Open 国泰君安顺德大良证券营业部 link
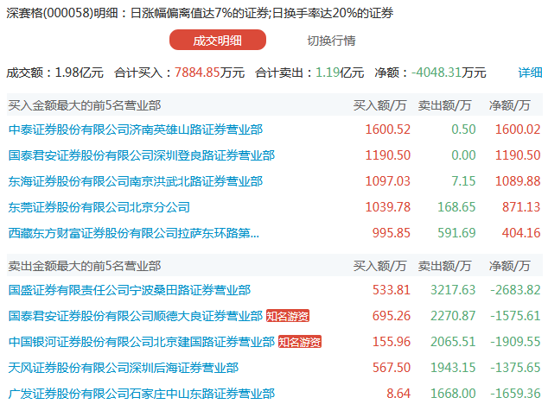The image size is (548, 404). (136, 316)
